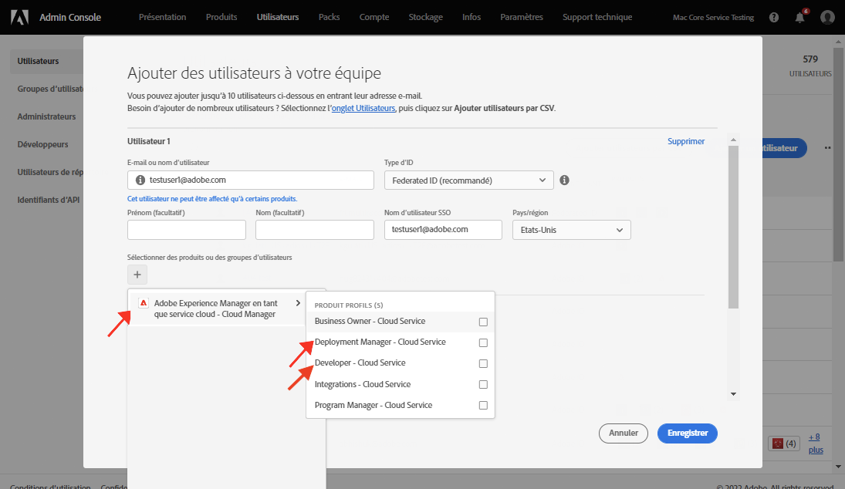Click the Adobe logo in header
Screen dimensions: 845x489
point(20,17)
